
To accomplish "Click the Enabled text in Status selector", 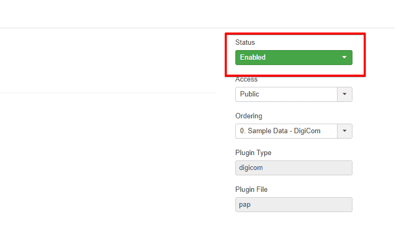I will 253,58.
